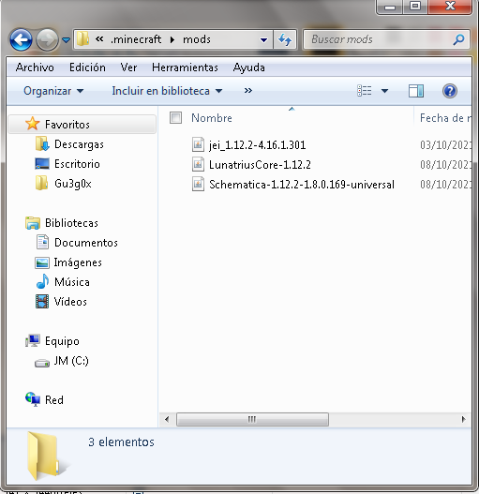Open Documentos in the navigation pane
The width and height of the screenshot is (479, 494).
86,243
